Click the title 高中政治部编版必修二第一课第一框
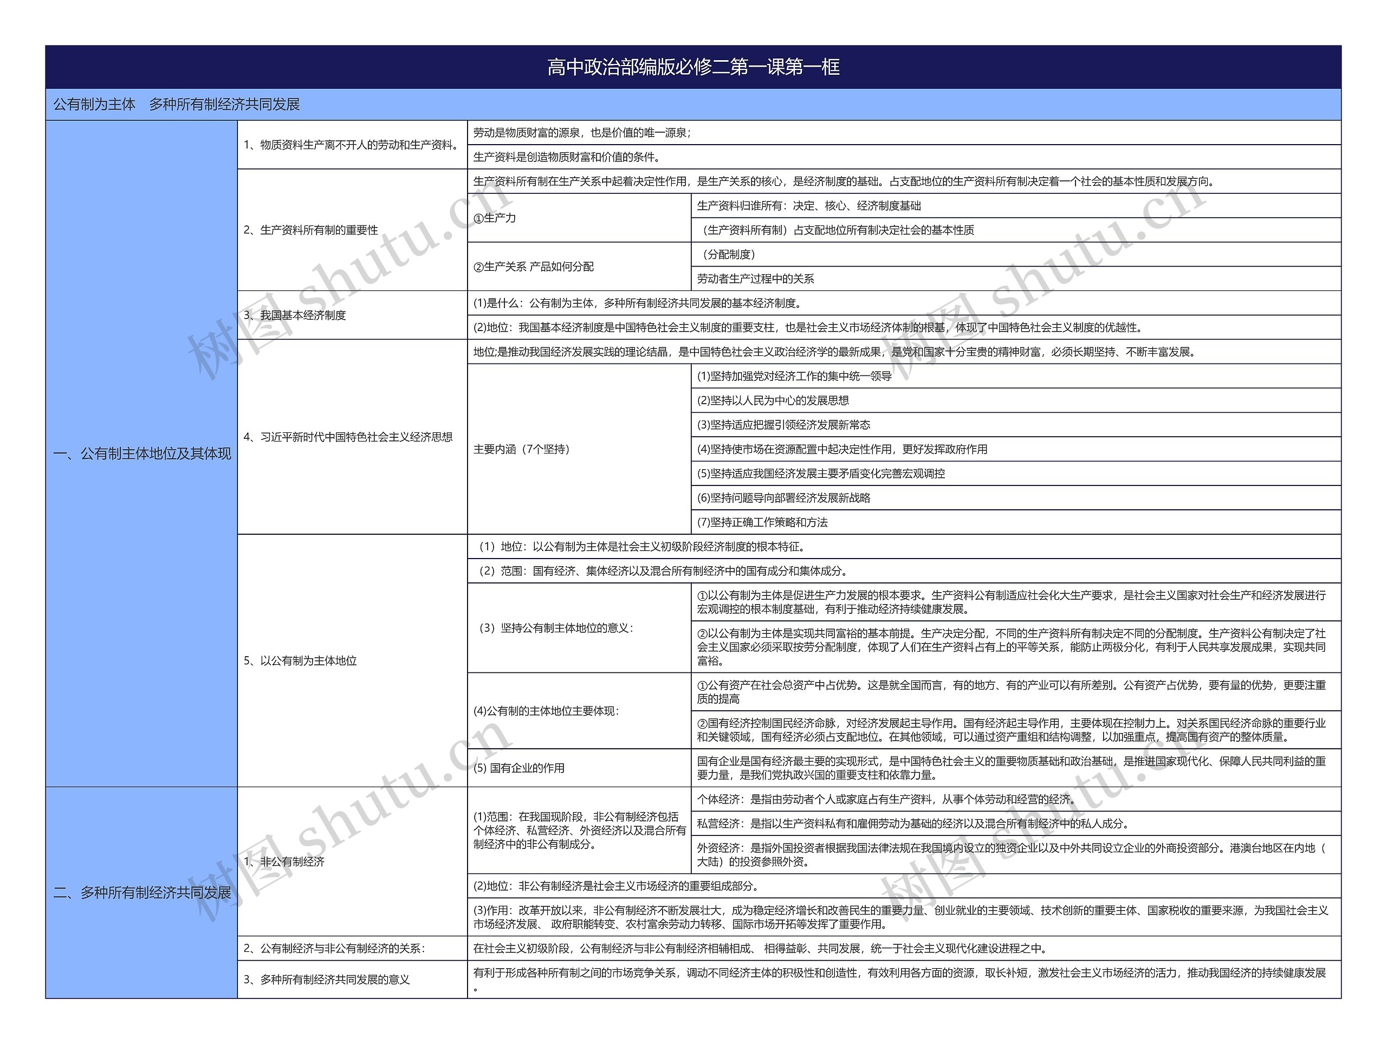 (x=693, y=67)
